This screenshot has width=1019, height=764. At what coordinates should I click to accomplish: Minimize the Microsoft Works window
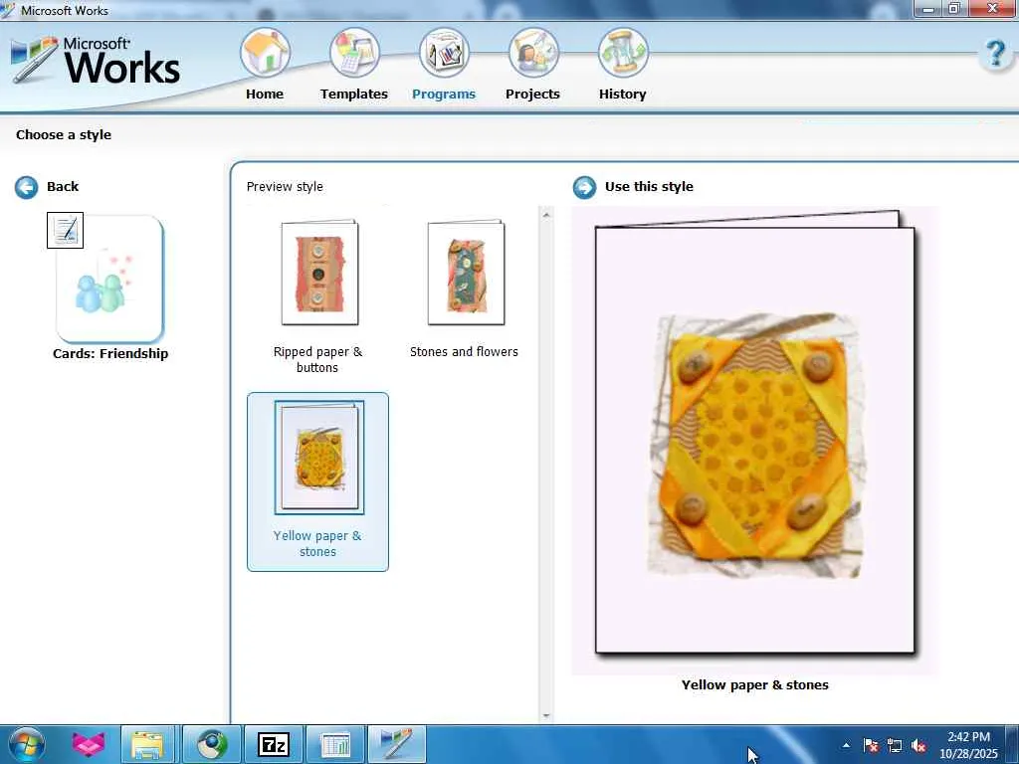[x=928, y=8]
